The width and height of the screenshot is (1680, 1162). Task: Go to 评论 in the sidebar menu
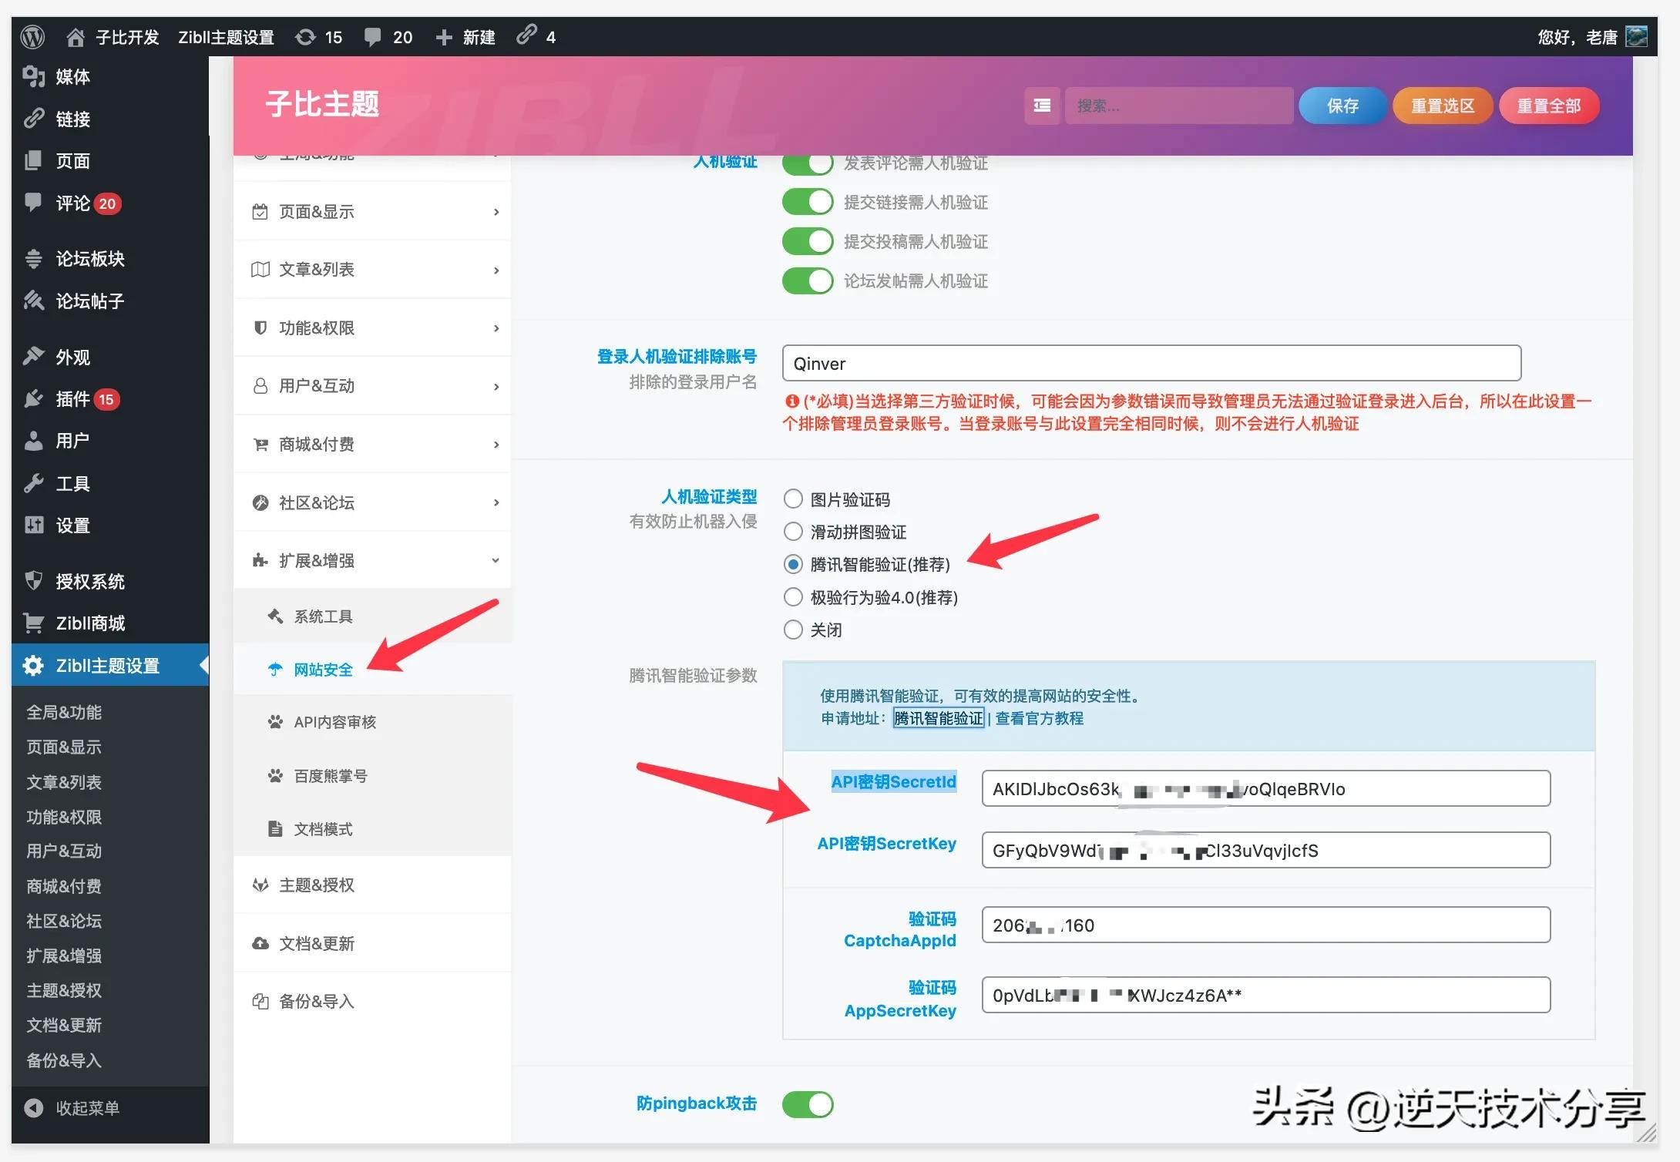(x=73, y=203)
